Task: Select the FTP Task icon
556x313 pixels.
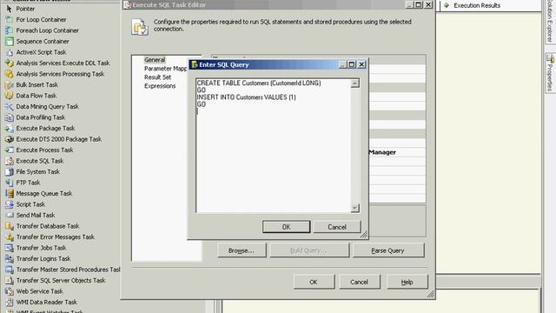Action: [x=10, y=183]
